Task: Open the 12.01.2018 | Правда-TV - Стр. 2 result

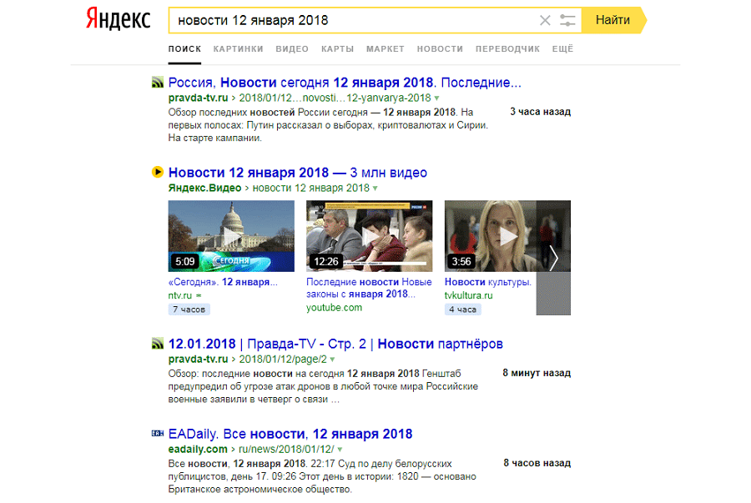Action: tap(335, 345)
